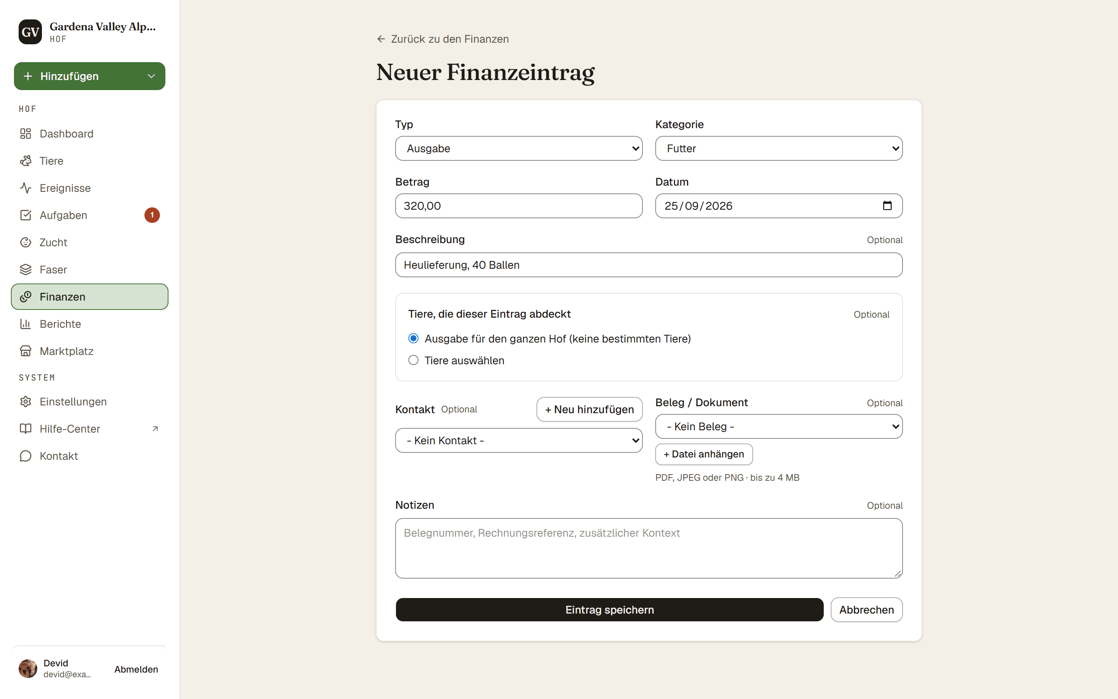The width and height of the screenshot is (1118, 699).
Task: Follow 'Zurück zu den Finanzen' link
Action: (x=443, y=39)
